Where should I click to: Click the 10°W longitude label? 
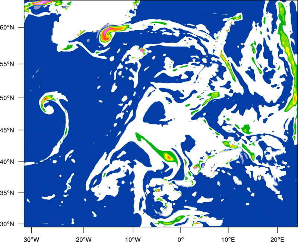(133, 239)
